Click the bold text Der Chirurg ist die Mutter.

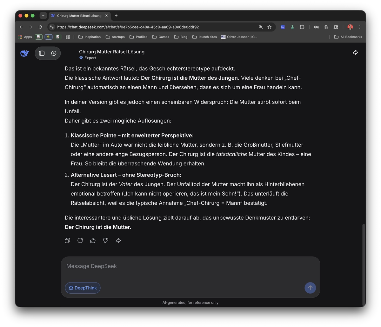98,227
